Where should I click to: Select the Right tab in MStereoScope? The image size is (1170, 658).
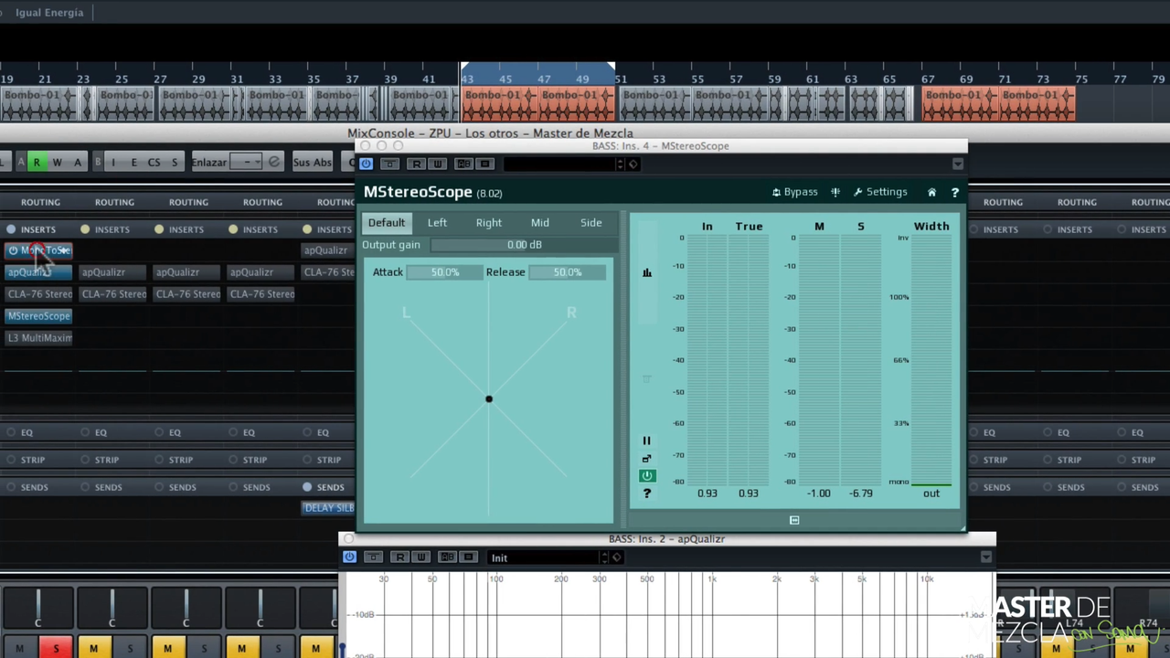[x=488, y=223]
